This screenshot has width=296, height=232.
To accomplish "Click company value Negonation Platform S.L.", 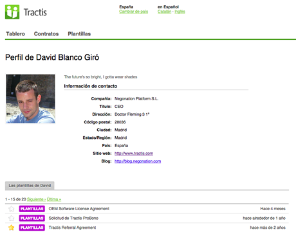I will [136, 99].
